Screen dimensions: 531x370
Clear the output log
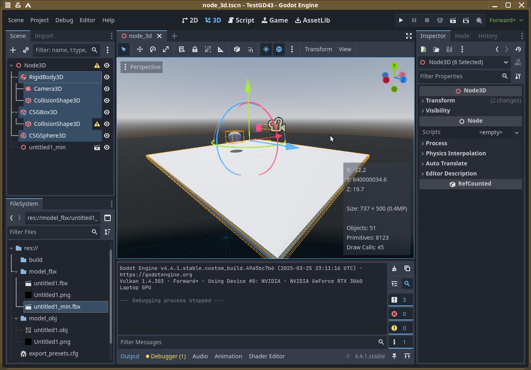click(x=394, y=268)
